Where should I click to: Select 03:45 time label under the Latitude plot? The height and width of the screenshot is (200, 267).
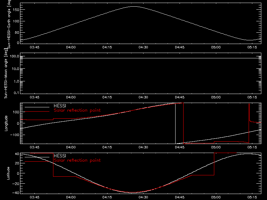(34, 197)
